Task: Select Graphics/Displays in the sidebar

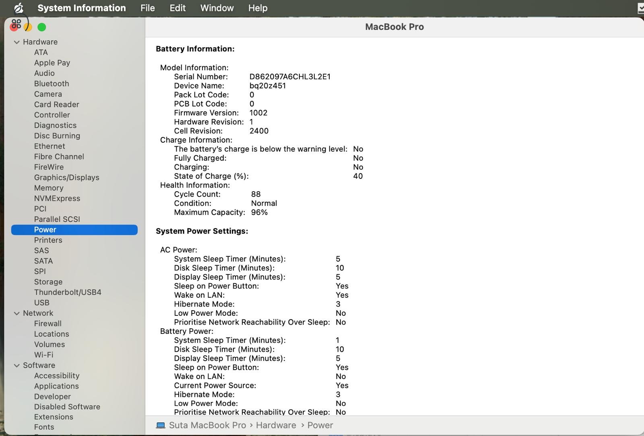Action: click(x=67, y=177)
